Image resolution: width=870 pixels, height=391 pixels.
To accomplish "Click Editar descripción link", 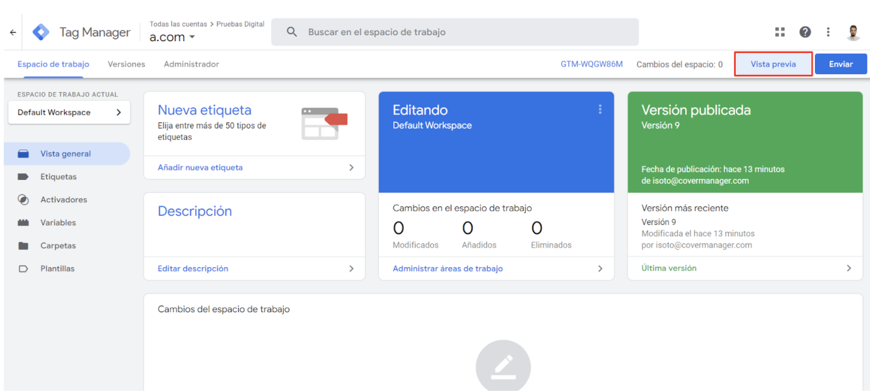I will click(x=193, y=268).
